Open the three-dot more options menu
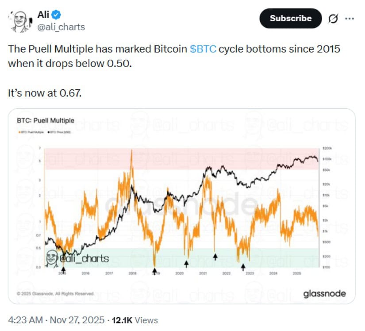Screen dimensions: 365x331 pyautogui.click(x=350, y=19)
